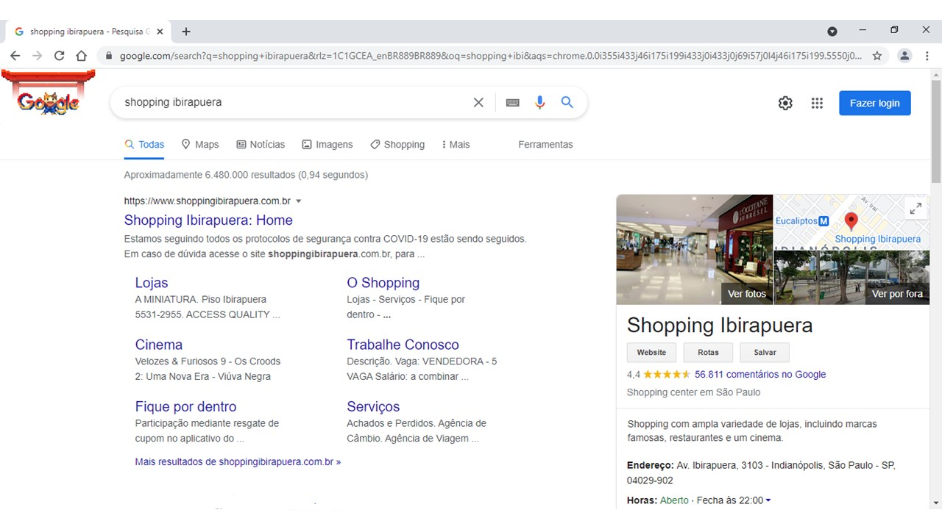Open the O Shopping sitelink
This screenshot has width=942, height=529.
coord(383,283)
